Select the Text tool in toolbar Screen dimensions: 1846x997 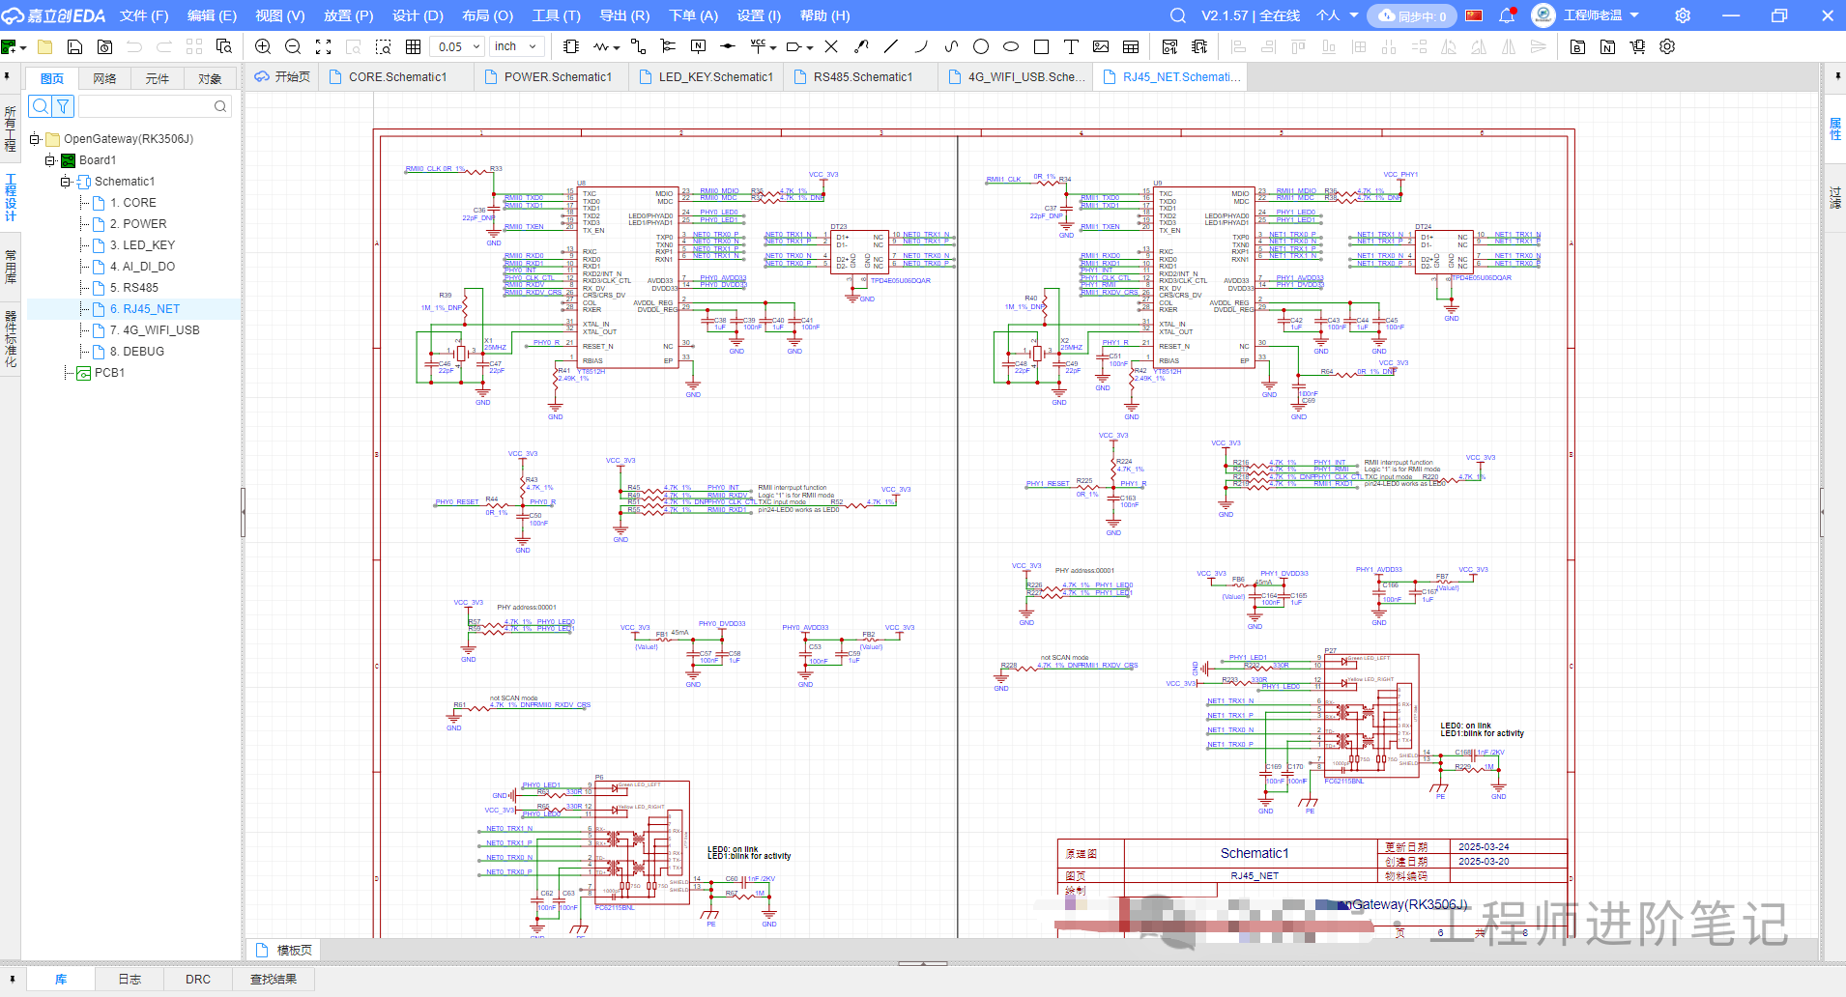pos(1071,46)
